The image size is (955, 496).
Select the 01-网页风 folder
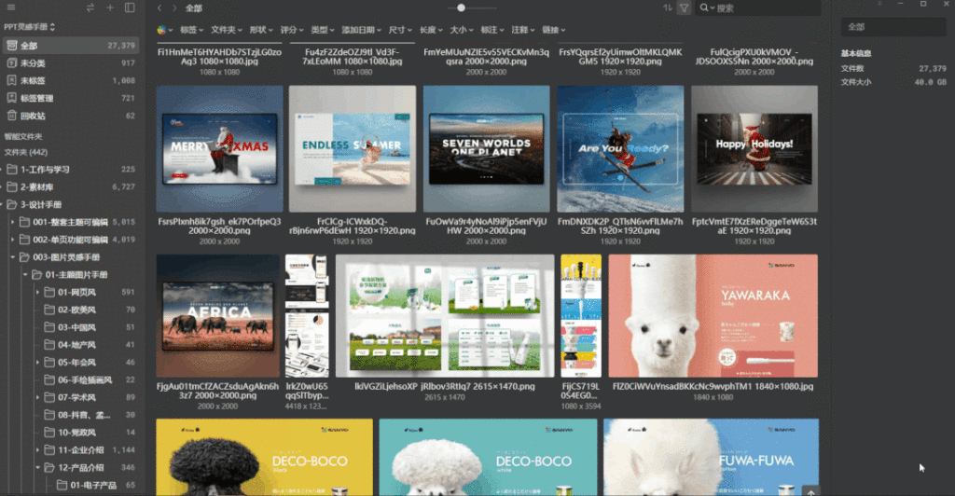coord(76,292)
